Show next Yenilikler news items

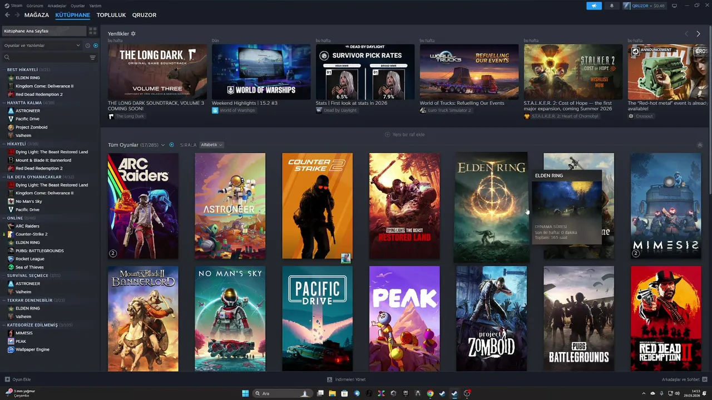click(x=699, y=34)
